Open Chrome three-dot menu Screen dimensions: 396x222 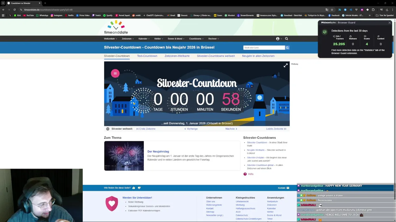392,10
